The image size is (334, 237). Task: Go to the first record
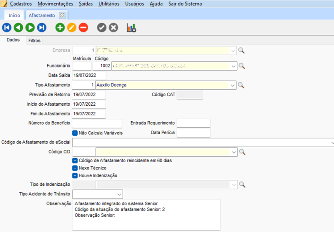pyautogui.click(x=7, y=28)
